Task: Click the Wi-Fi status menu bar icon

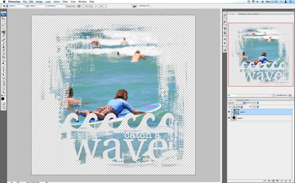Action: pyautogui.click(x=253, y=1)
